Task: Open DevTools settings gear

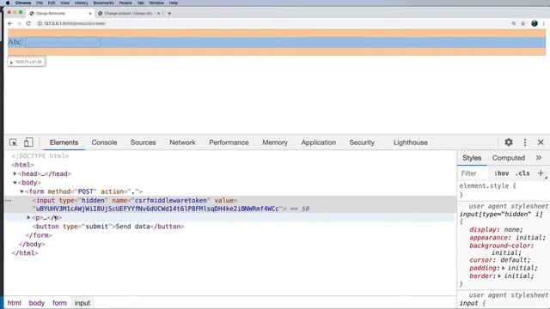Action: point(509,142)
